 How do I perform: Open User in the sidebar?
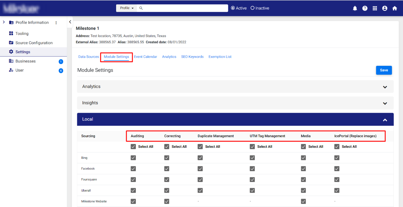click(19, 70)
